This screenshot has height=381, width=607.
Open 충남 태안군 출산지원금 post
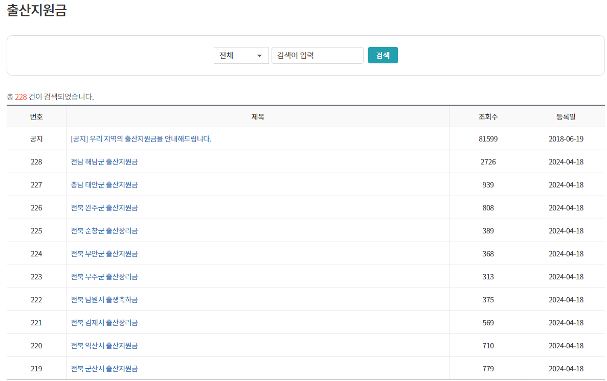[x=104, y=185]
